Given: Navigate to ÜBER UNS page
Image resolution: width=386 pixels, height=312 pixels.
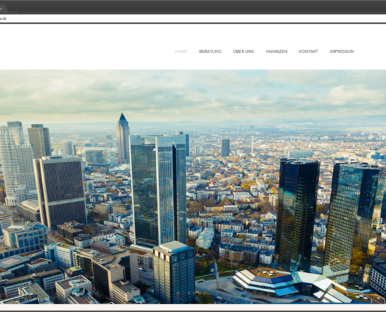Looking at the screenshot, I should point(243,51).
